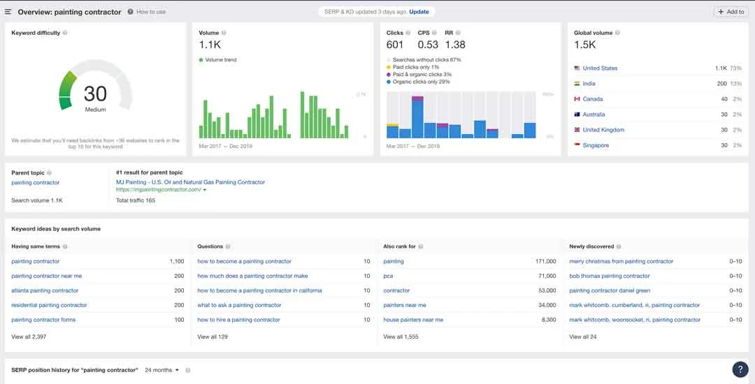Click the Keyword difficulty info icon
The height and width of the screenshot is (384, 755).
pos(65,33)
